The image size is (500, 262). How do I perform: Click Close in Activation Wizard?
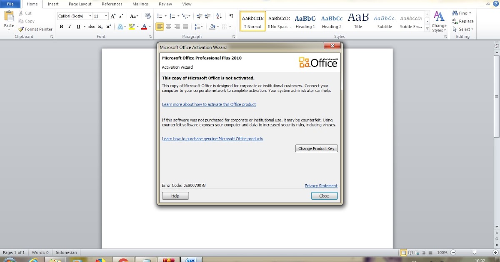coord(324,196)
